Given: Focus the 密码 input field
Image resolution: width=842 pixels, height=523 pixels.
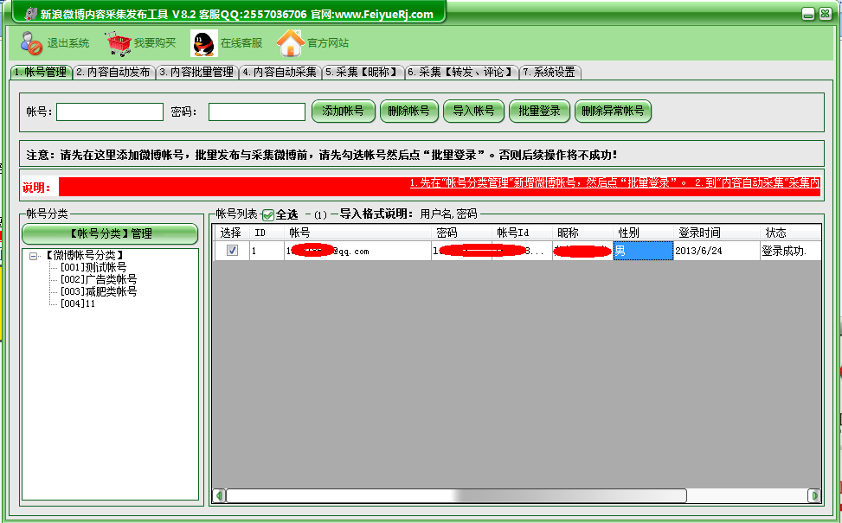Looking at the screenshot, I should click(257, 112).
